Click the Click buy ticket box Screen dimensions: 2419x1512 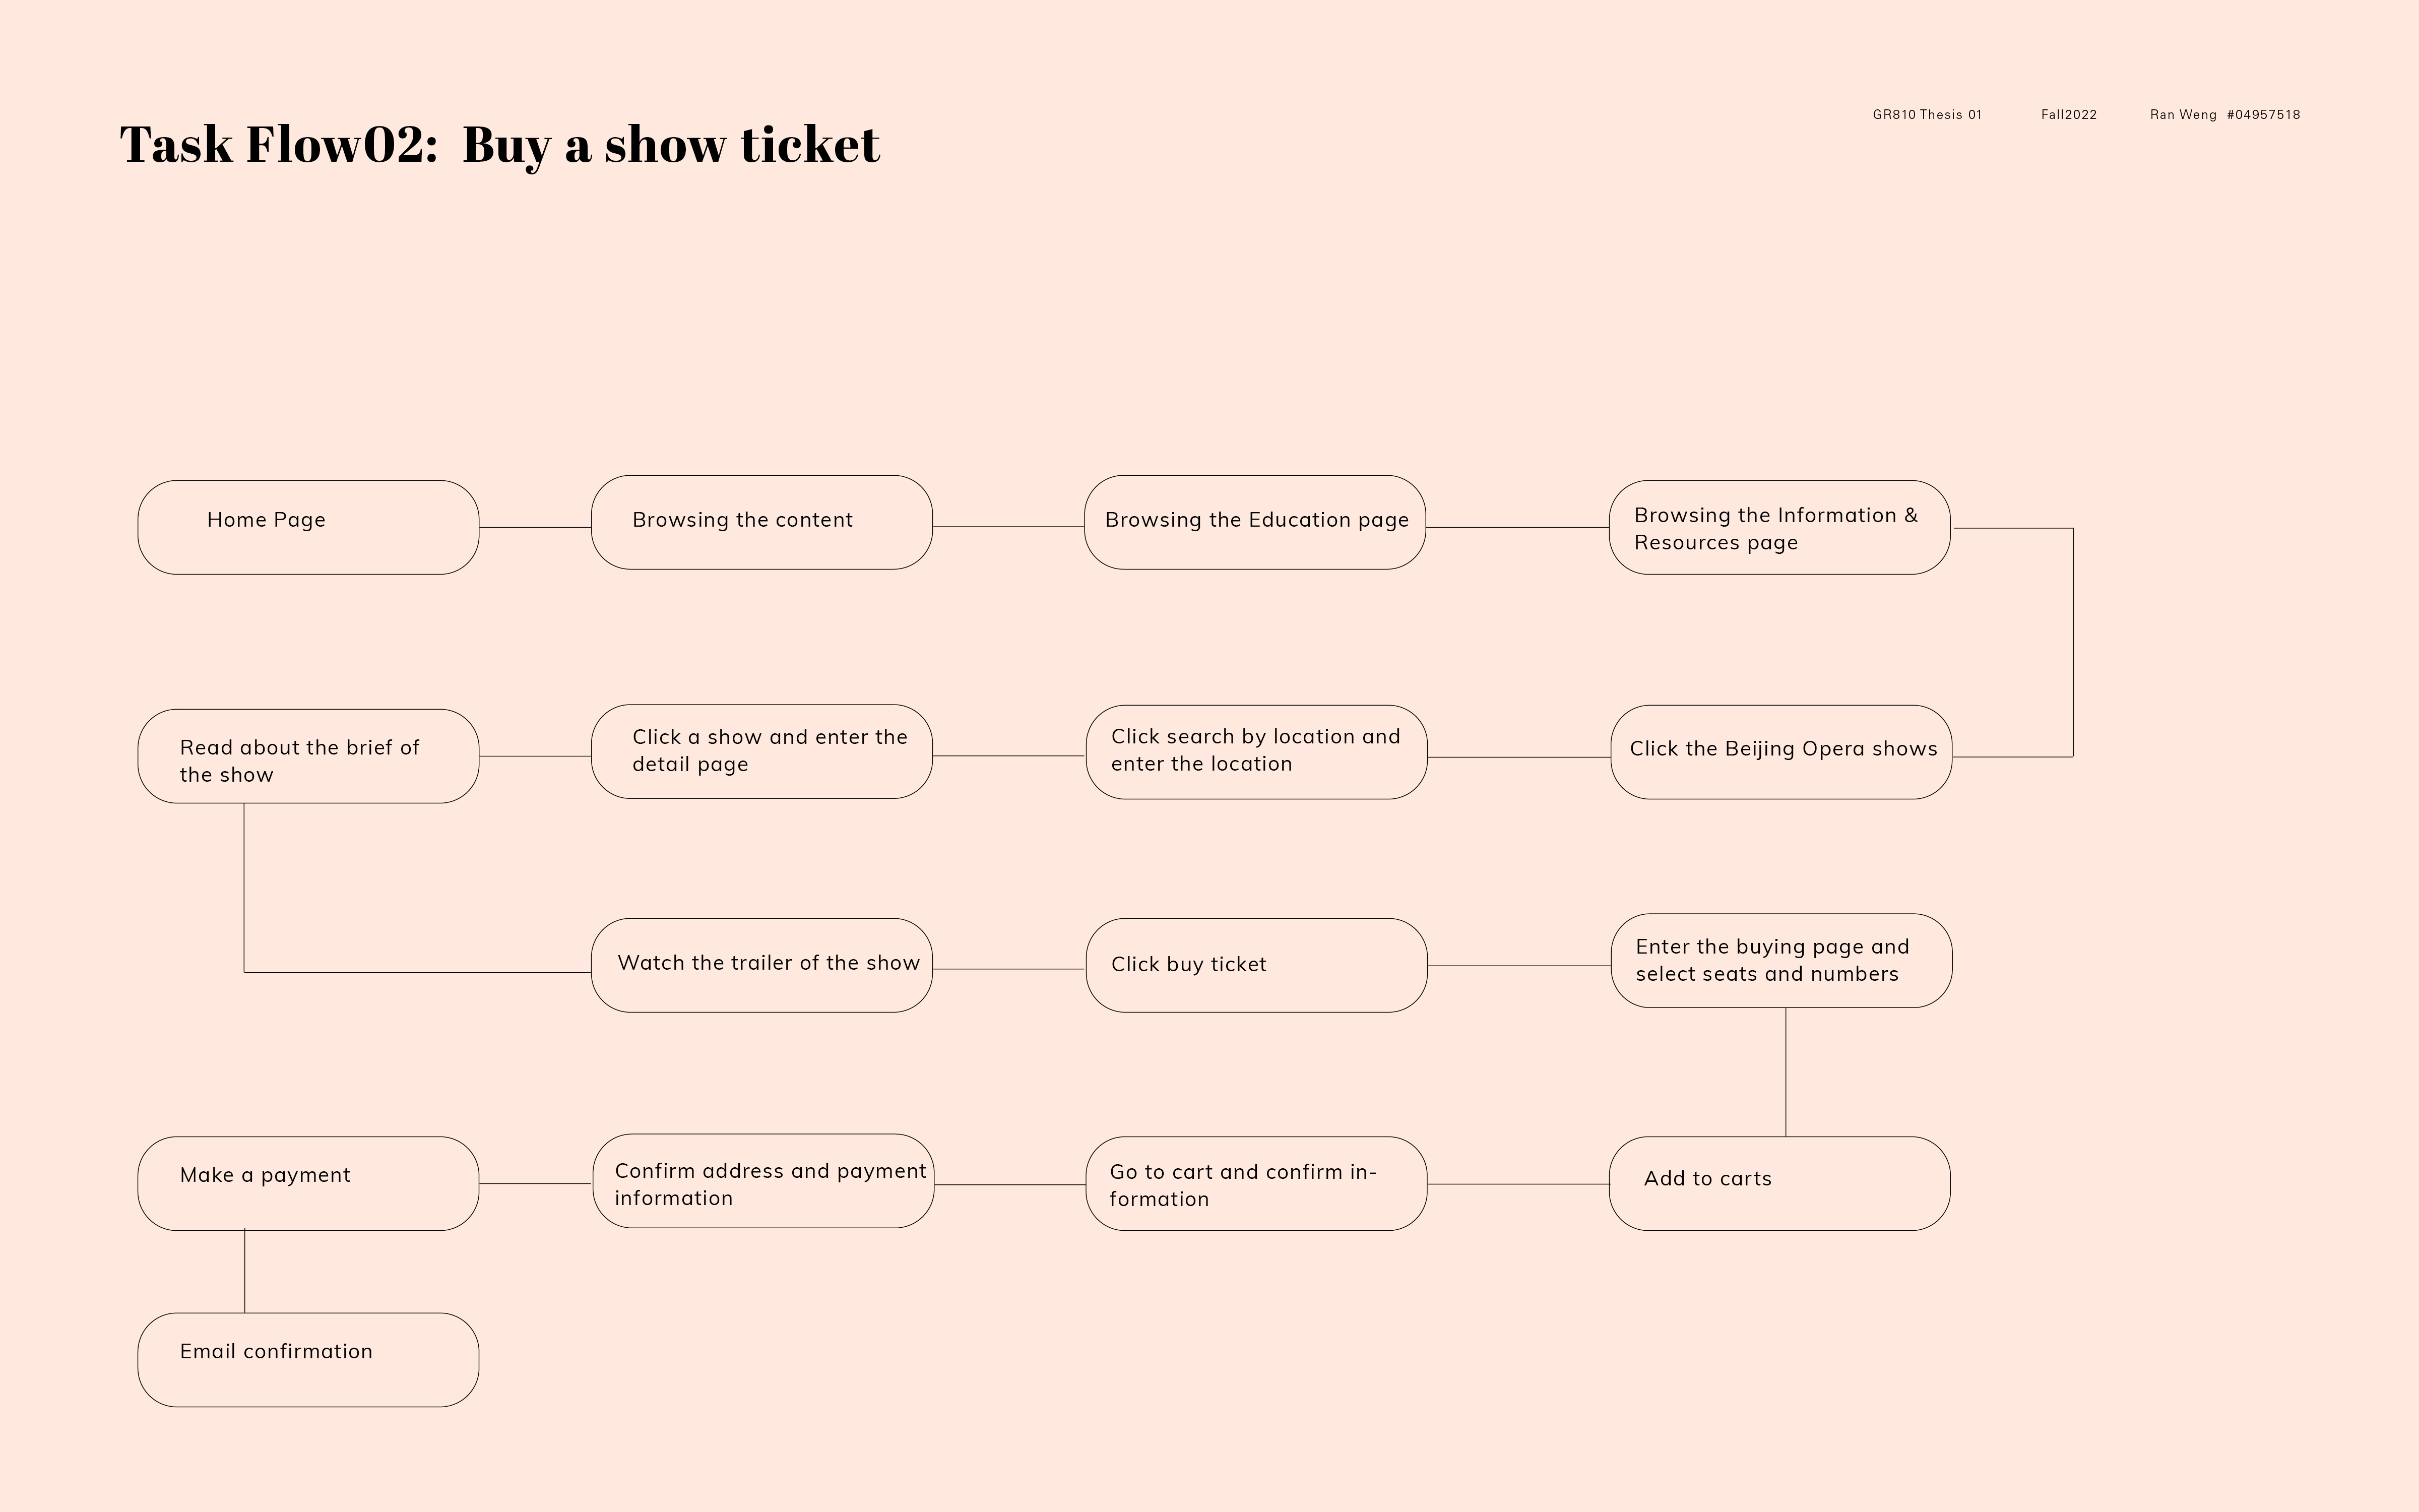1256,965
